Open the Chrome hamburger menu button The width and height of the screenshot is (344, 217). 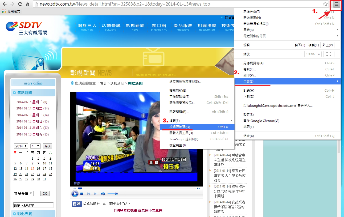click(337, 4)
